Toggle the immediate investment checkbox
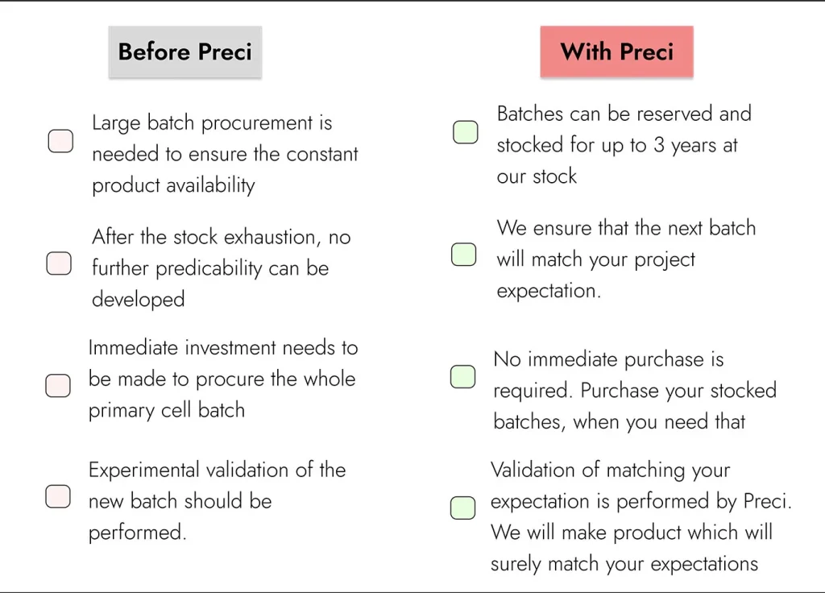The height and width of the screenshot is (593, 825). click(58, 385)
